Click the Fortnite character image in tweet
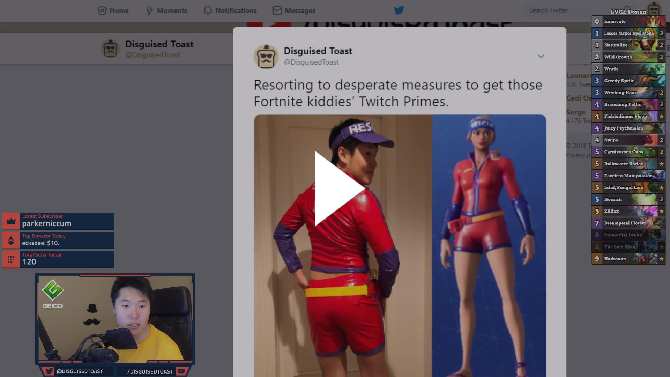670x377 pixels. pyautogui.click(x=489, y=246)
